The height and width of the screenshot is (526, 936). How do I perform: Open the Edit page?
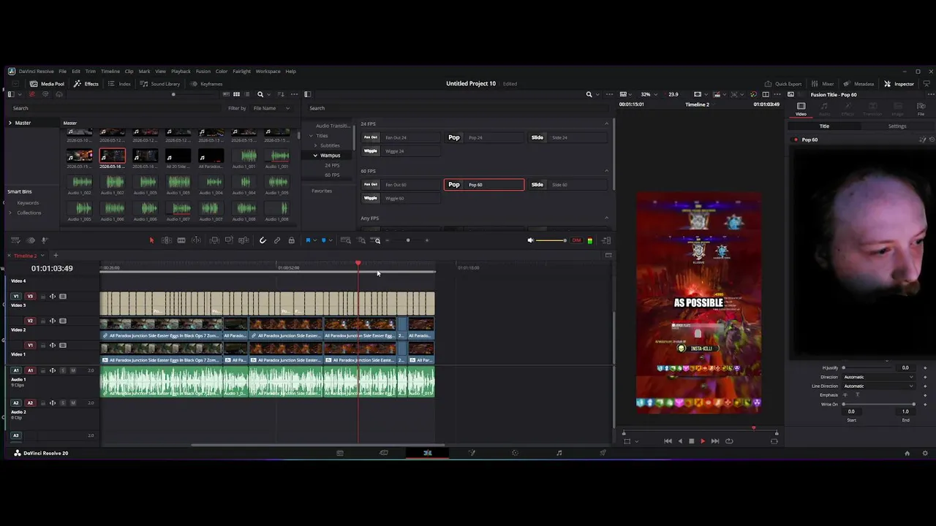[x=427, y=453]
